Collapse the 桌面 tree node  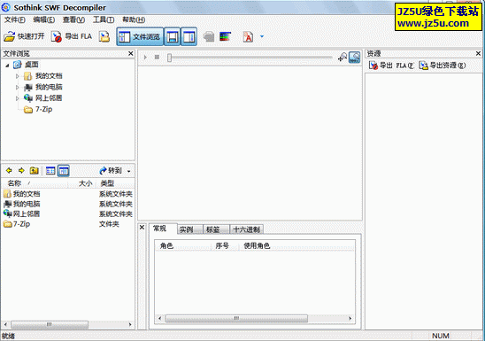pos(7,65)
